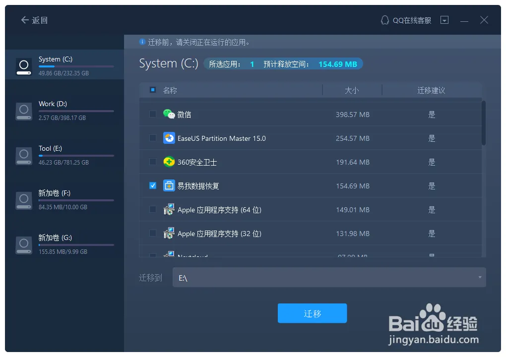
Task: Click the Apple 应用程序支持 (32 位) icon
Action: coord(168,233)
